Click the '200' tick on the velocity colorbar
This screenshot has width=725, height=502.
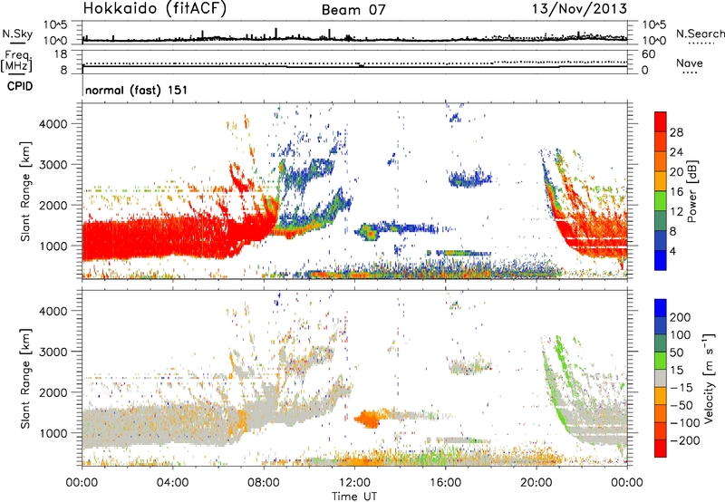pyautogui.click(x=681, y=317)
